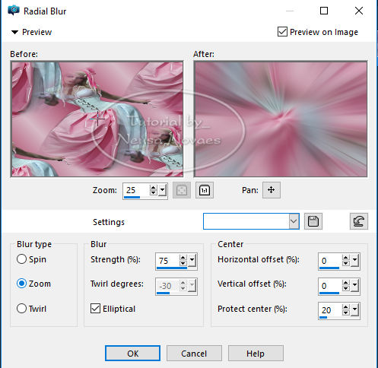This screenshot has height=368, width=378.
Task: Click the 1:1 zoom to 100% icon
Action: pos(205,190)
